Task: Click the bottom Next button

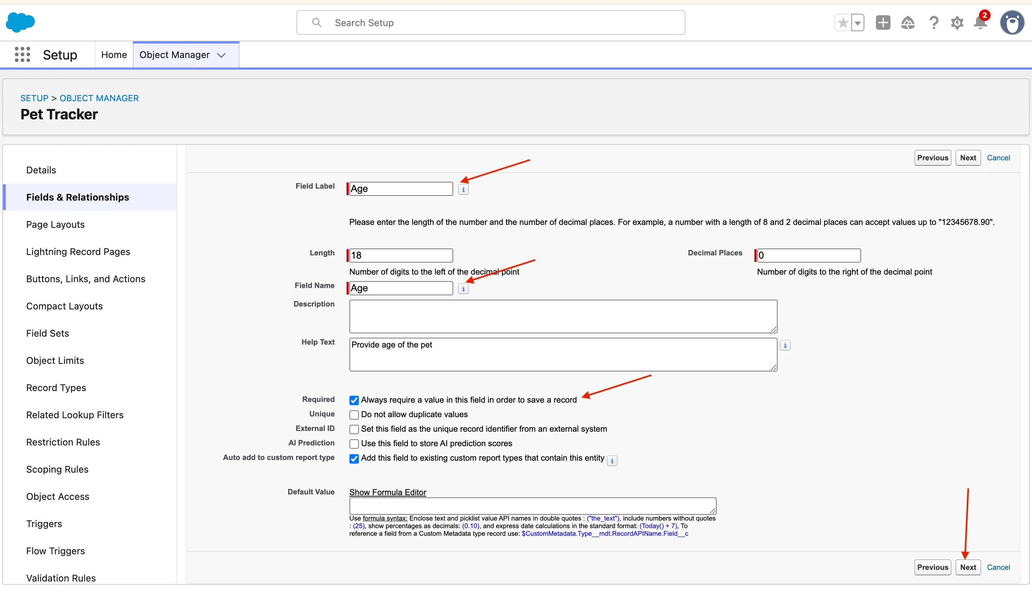Action: click(x=968, y=567)
